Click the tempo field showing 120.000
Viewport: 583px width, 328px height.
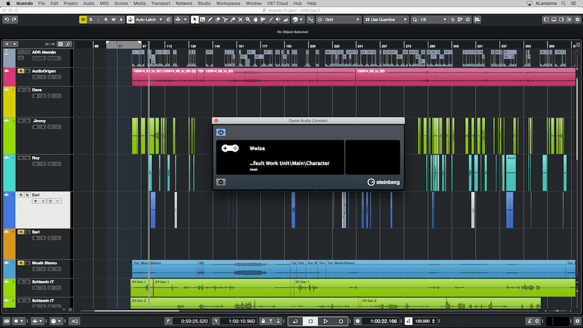pos(422,321)
